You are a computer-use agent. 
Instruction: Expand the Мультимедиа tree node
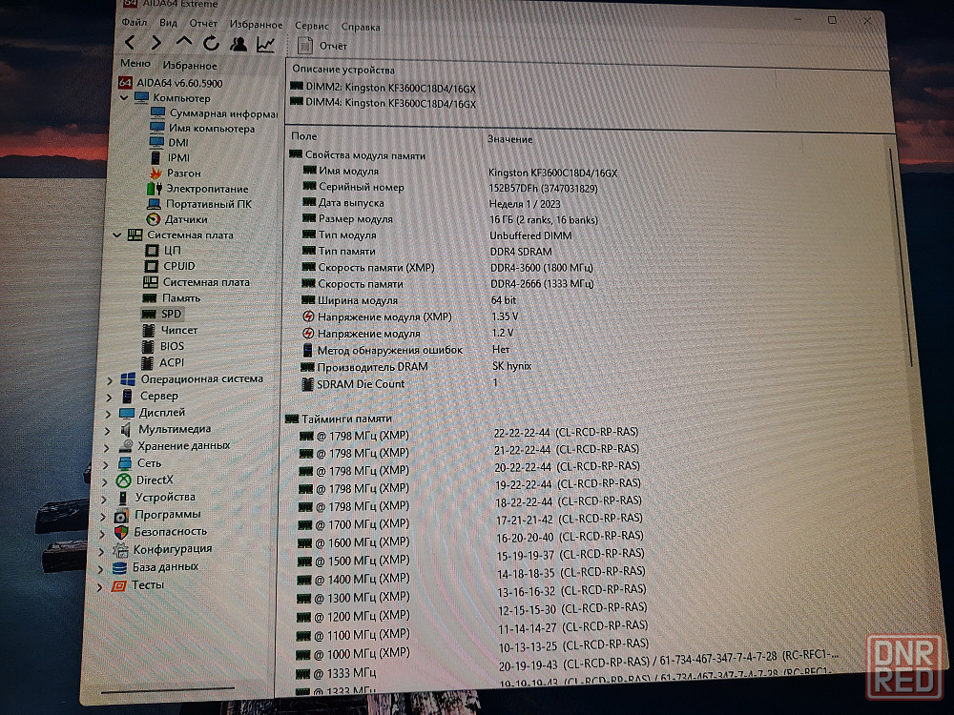tap(107, 431)
